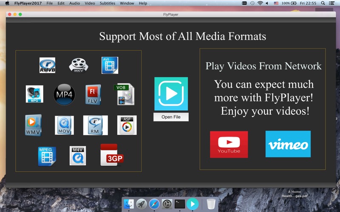Click the 3GP format icon
This screenshot has width=340, height=212.
pyautogui.click(x=112, y=155)
